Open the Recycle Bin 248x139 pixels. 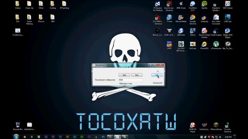pos(18,126)
